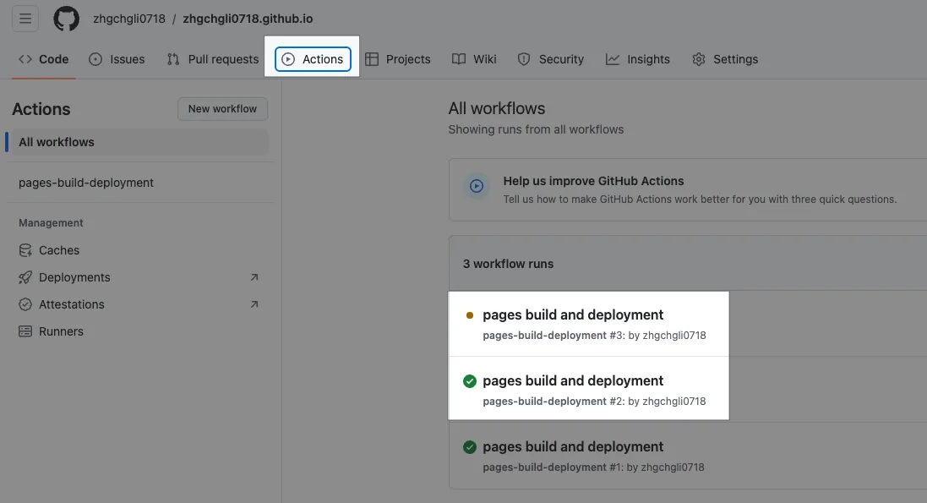
Task: Click the in-progress status dot for run #3
Action: tap(470, 315)
